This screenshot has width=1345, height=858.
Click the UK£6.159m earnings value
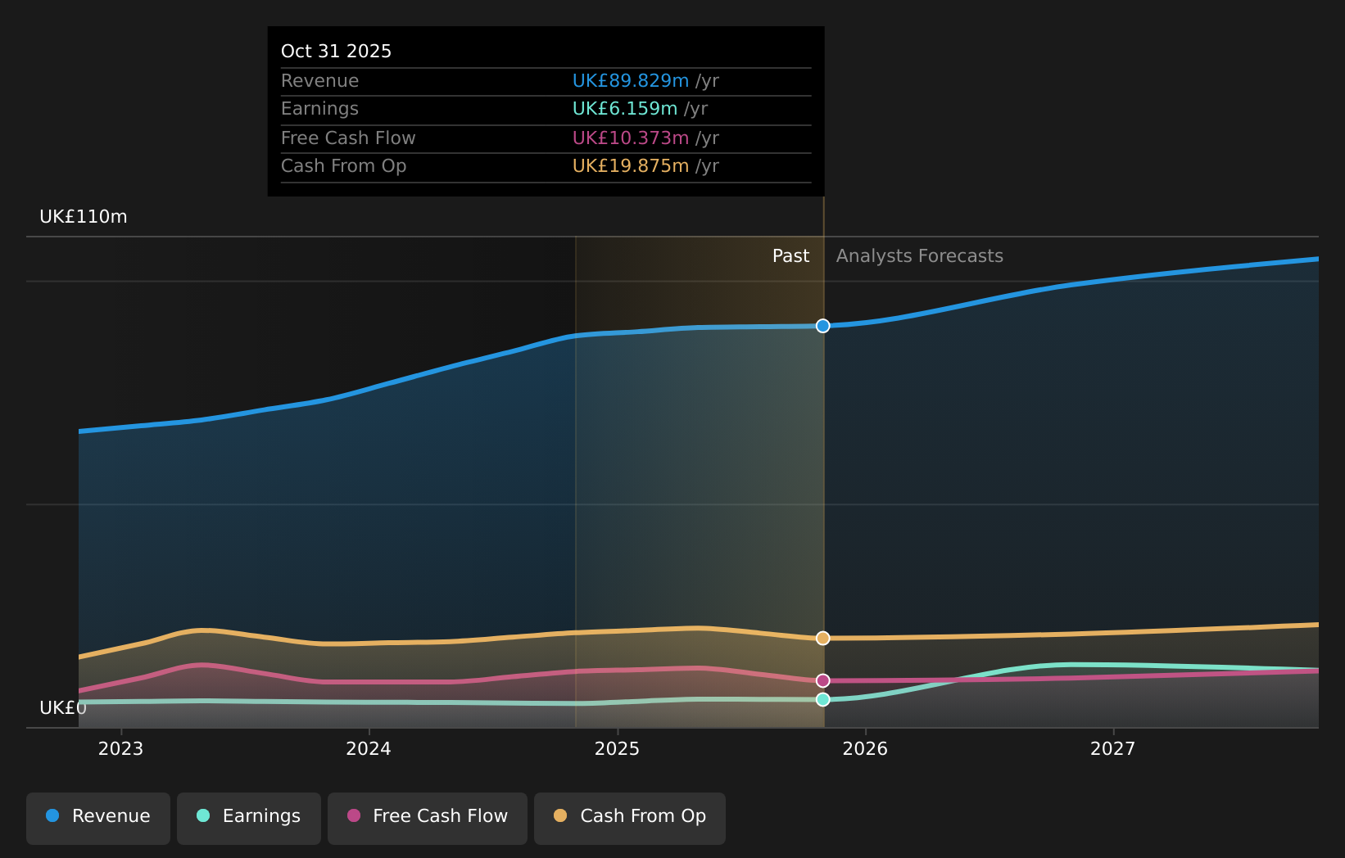click(625, 108)
